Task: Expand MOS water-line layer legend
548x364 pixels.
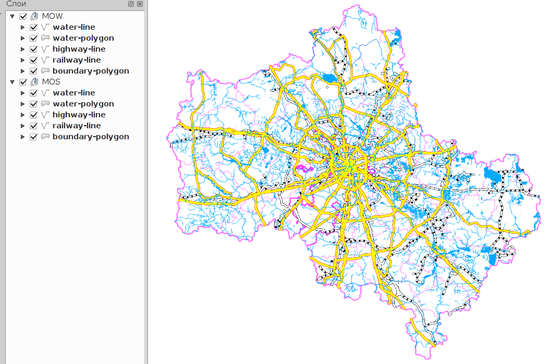Action: coord(23,93)
